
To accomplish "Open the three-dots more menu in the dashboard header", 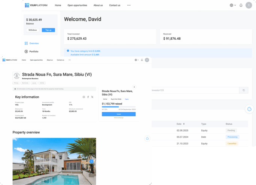I will click(129, 5).
